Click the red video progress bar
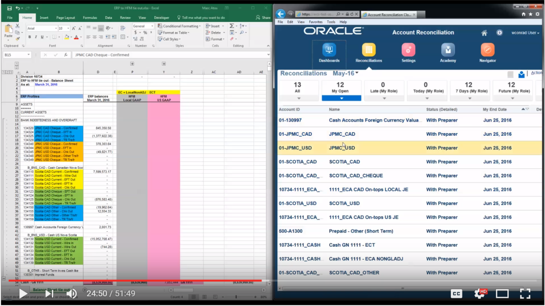545x306 pixels. (135, 280)
